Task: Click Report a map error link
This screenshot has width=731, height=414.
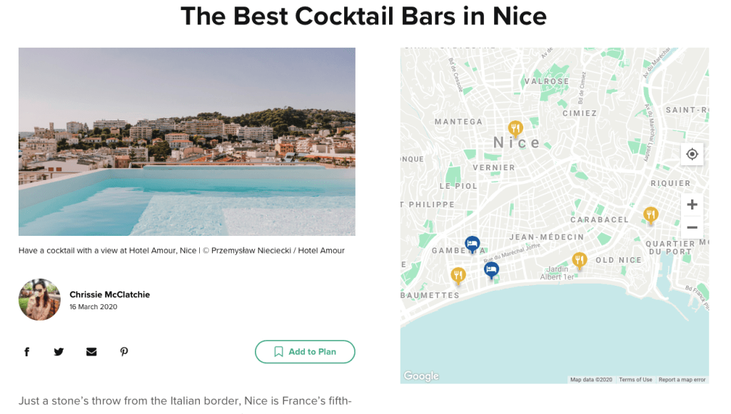Action: (x=682, y=380)
